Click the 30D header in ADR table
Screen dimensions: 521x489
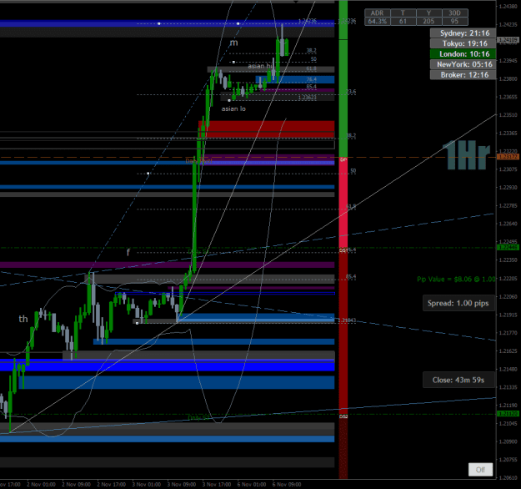pos(455,13)
